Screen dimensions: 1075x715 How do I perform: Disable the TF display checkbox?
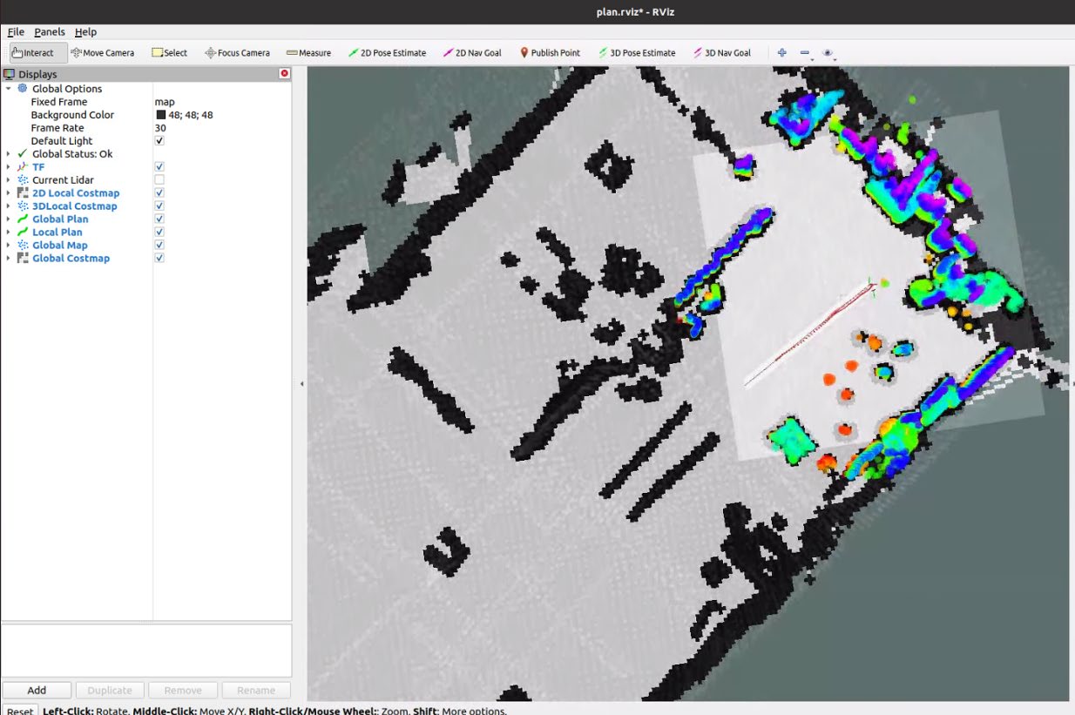(x=159, y=167)
